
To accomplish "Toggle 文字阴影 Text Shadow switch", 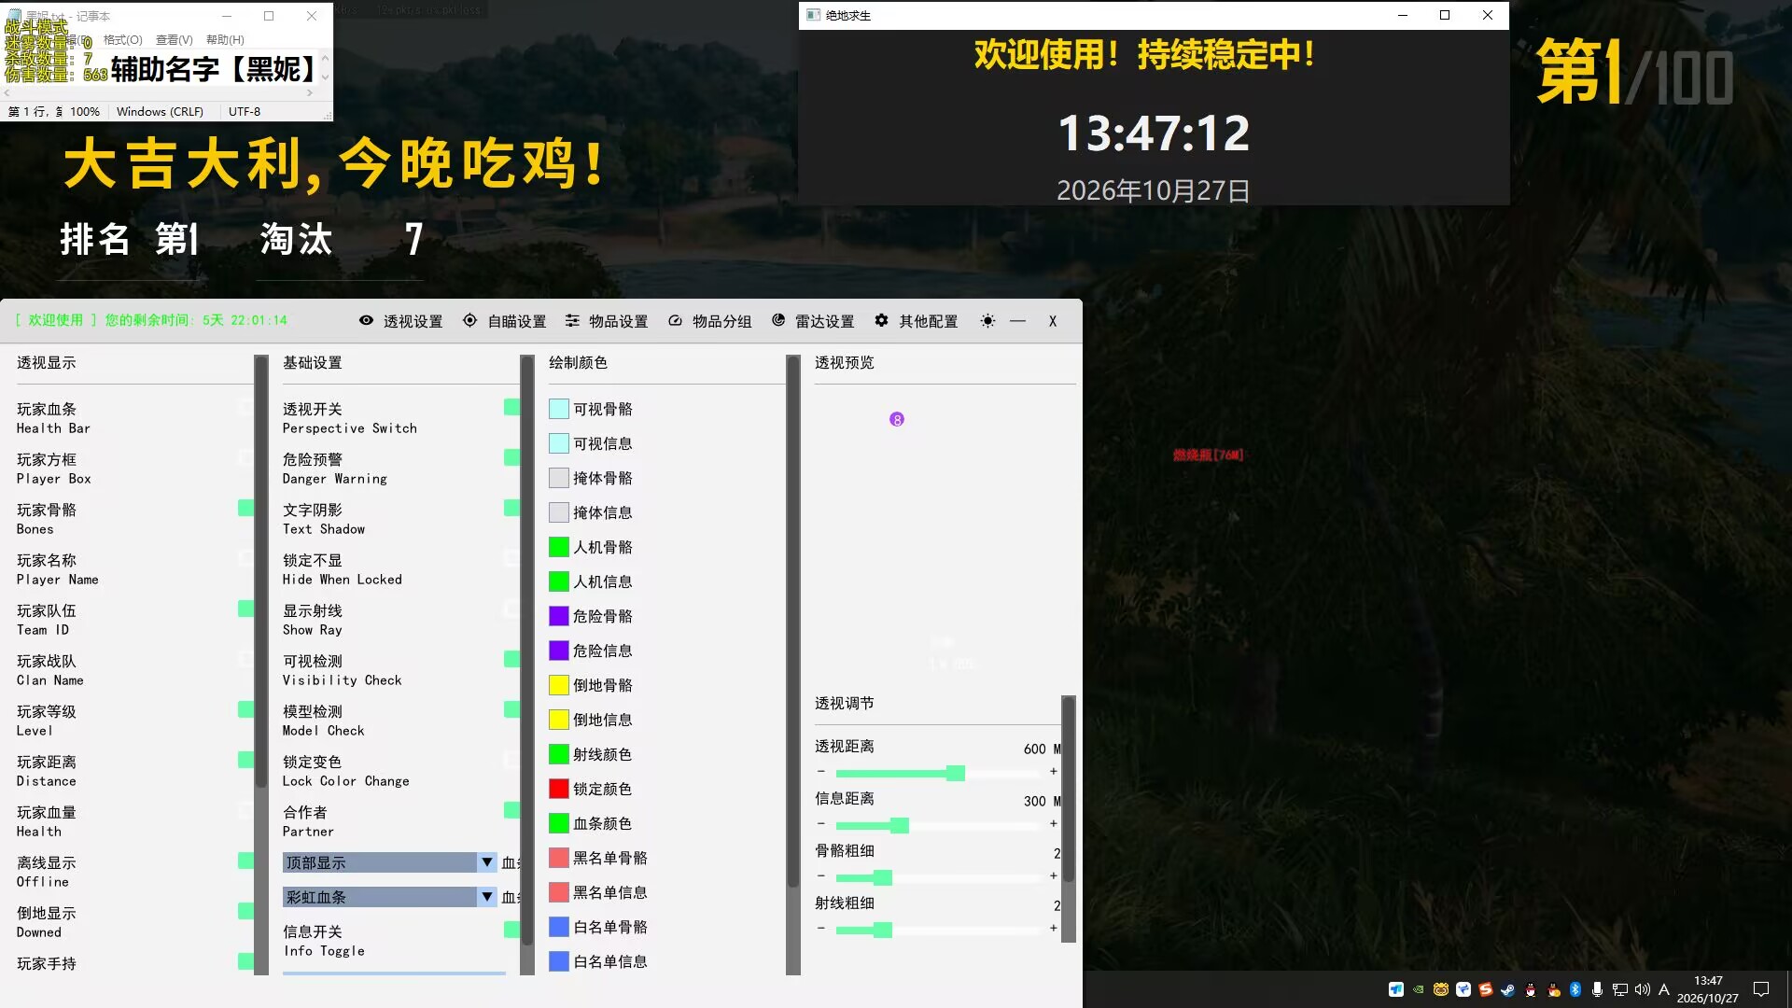I will click(511, 508).
